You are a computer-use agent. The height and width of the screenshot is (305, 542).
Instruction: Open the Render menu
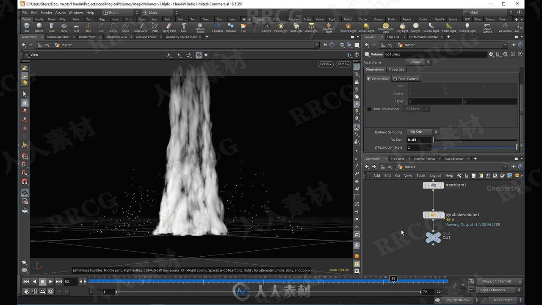pyautogui.click(x=46, y=13)
